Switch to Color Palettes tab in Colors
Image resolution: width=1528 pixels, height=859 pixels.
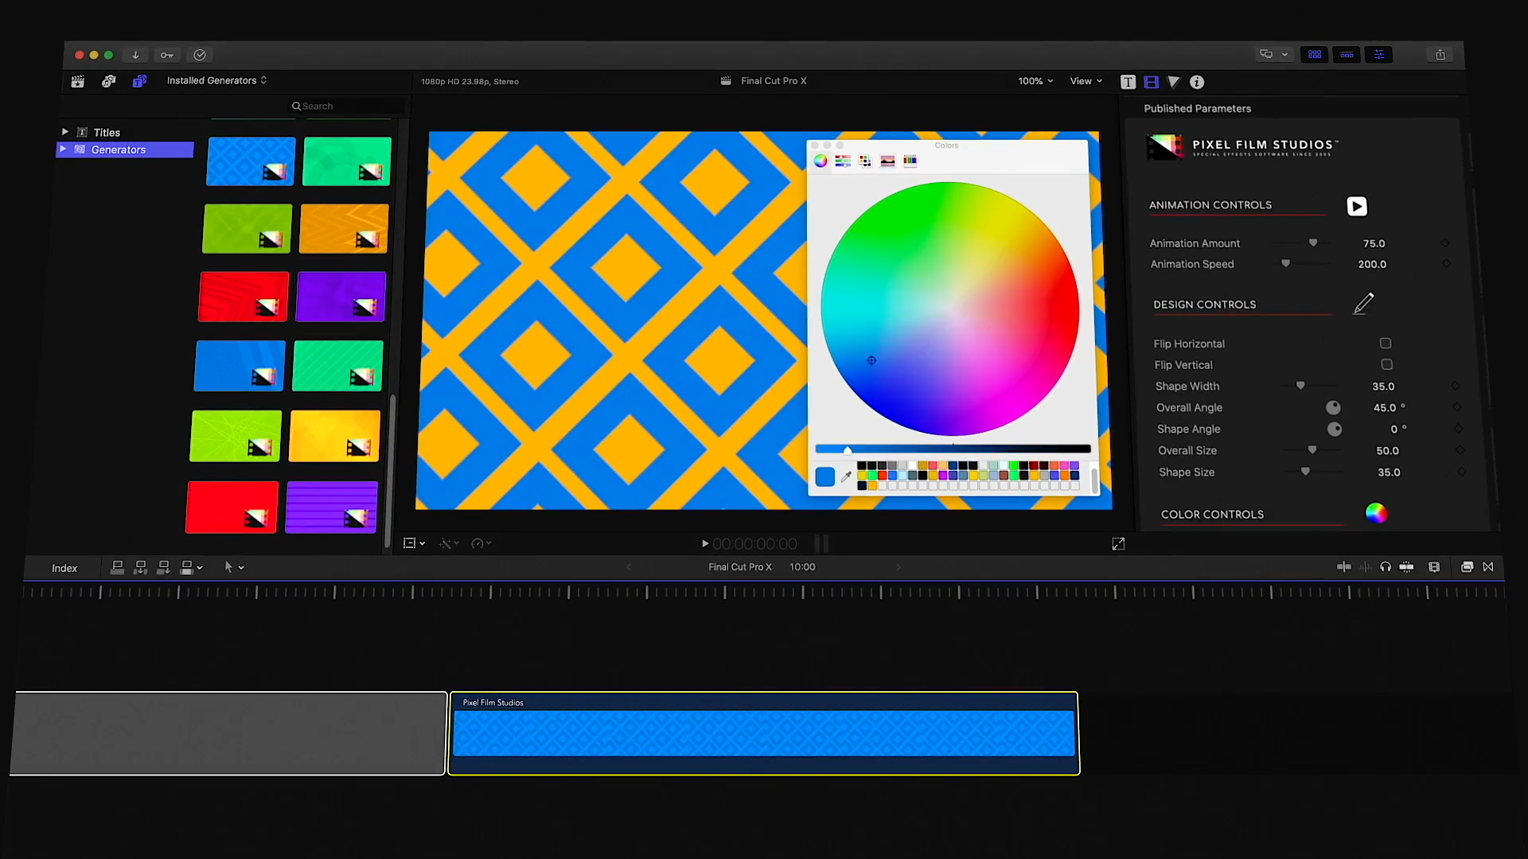pyautogui.click(x=865, y=161)
